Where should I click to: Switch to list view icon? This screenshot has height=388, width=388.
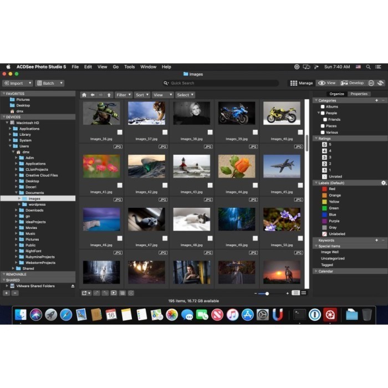[x=295, y=293]
